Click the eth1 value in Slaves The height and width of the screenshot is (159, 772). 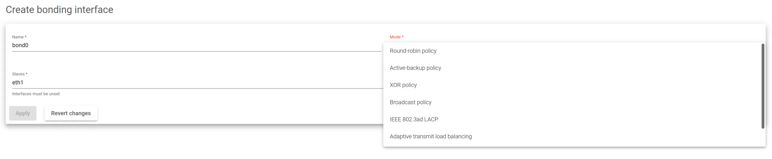[x=17, y=82]
